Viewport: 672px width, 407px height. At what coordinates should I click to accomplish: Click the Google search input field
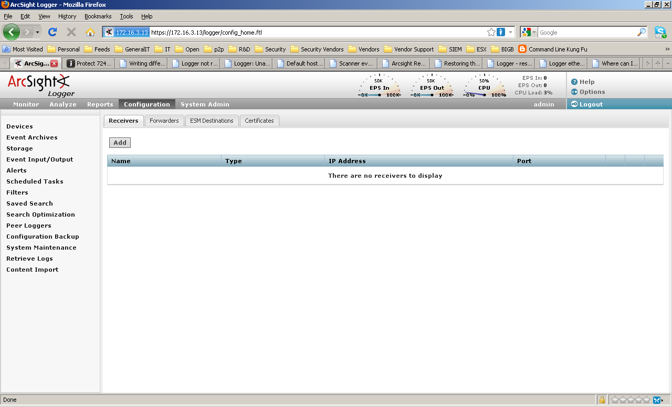[587, 32]
